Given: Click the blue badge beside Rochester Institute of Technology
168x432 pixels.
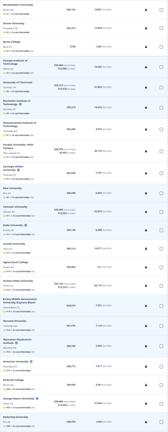Looking at the screenshot, I should pos(20,104).
